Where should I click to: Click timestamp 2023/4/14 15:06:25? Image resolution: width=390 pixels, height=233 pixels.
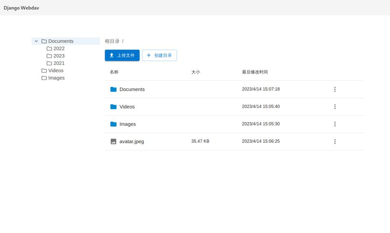click(x=261, y=141)
